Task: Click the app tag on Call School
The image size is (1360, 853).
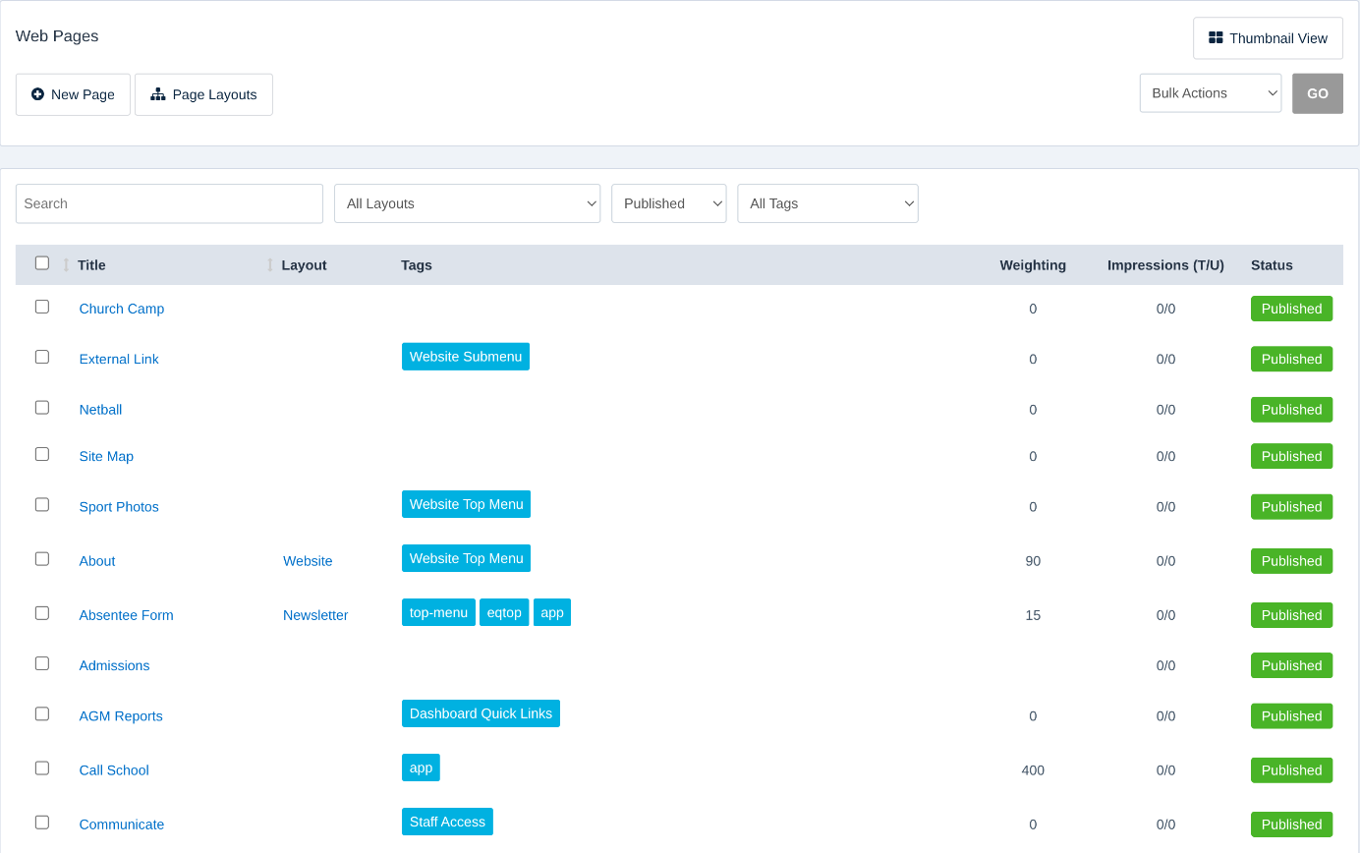Action: click(x=421, y=768)
